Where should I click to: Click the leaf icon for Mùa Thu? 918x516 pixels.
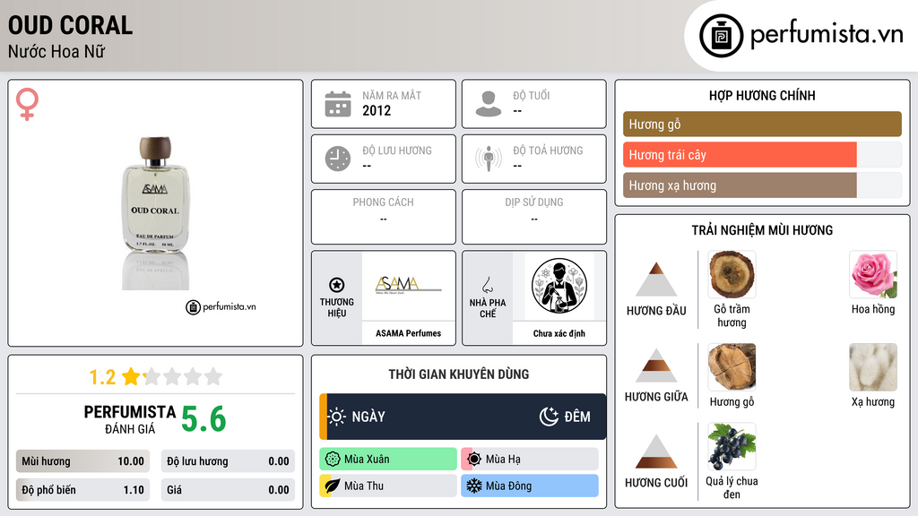333,486
